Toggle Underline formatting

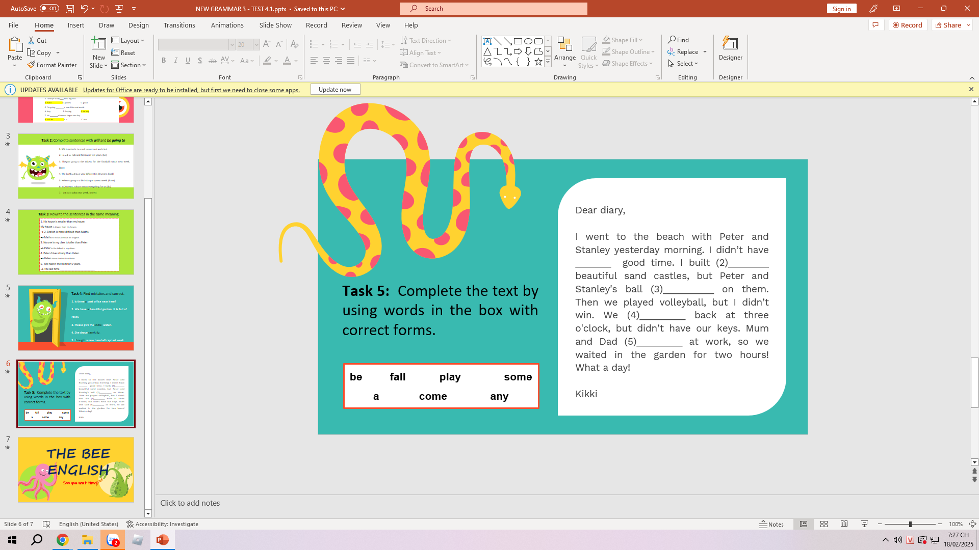coord(188,61)
